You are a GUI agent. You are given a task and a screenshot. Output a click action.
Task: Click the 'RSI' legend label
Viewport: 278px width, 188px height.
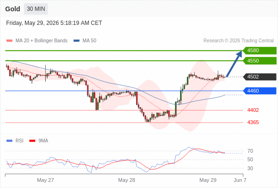[19, 141]
